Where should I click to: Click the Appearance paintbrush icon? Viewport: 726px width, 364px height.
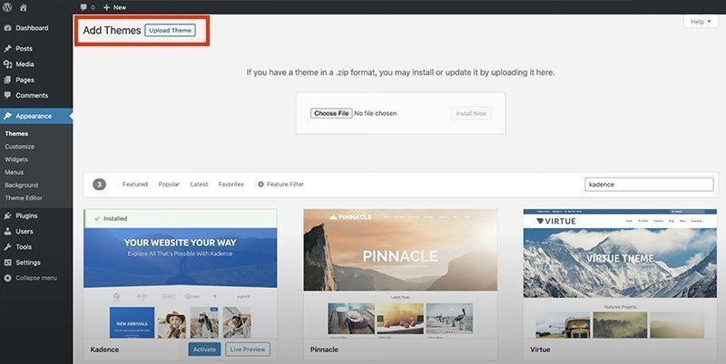(x=7, y=116)
